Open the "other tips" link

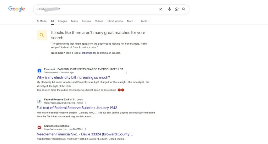pos(87,53)
